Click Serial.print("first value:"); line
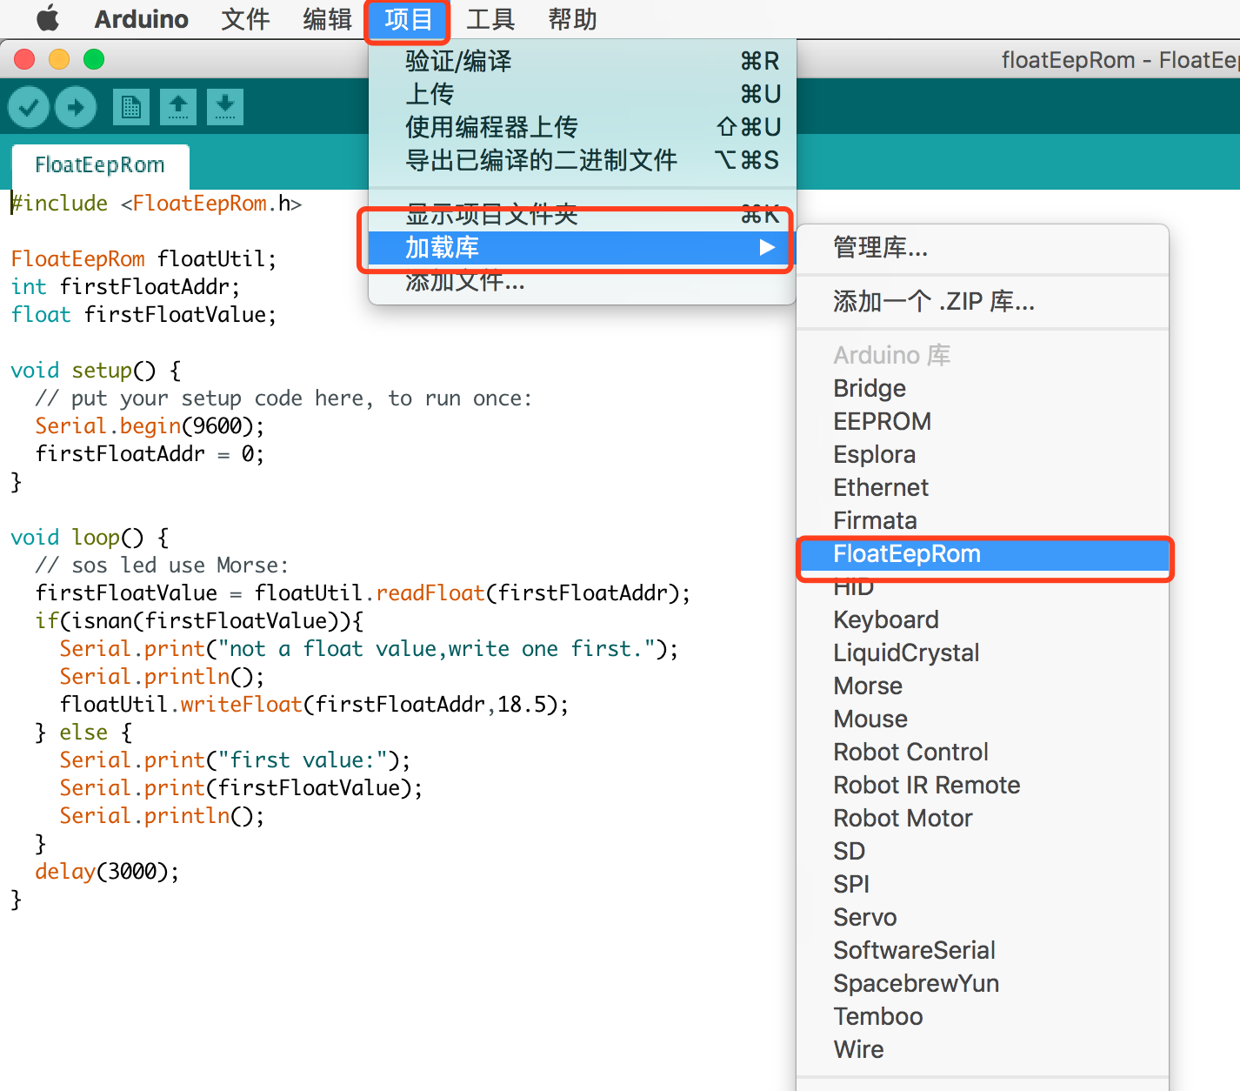 coord(235,760)
